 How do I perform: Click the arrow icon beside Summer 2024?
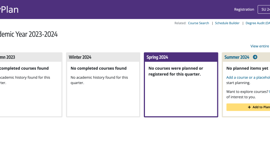click(x=255, y=57)
